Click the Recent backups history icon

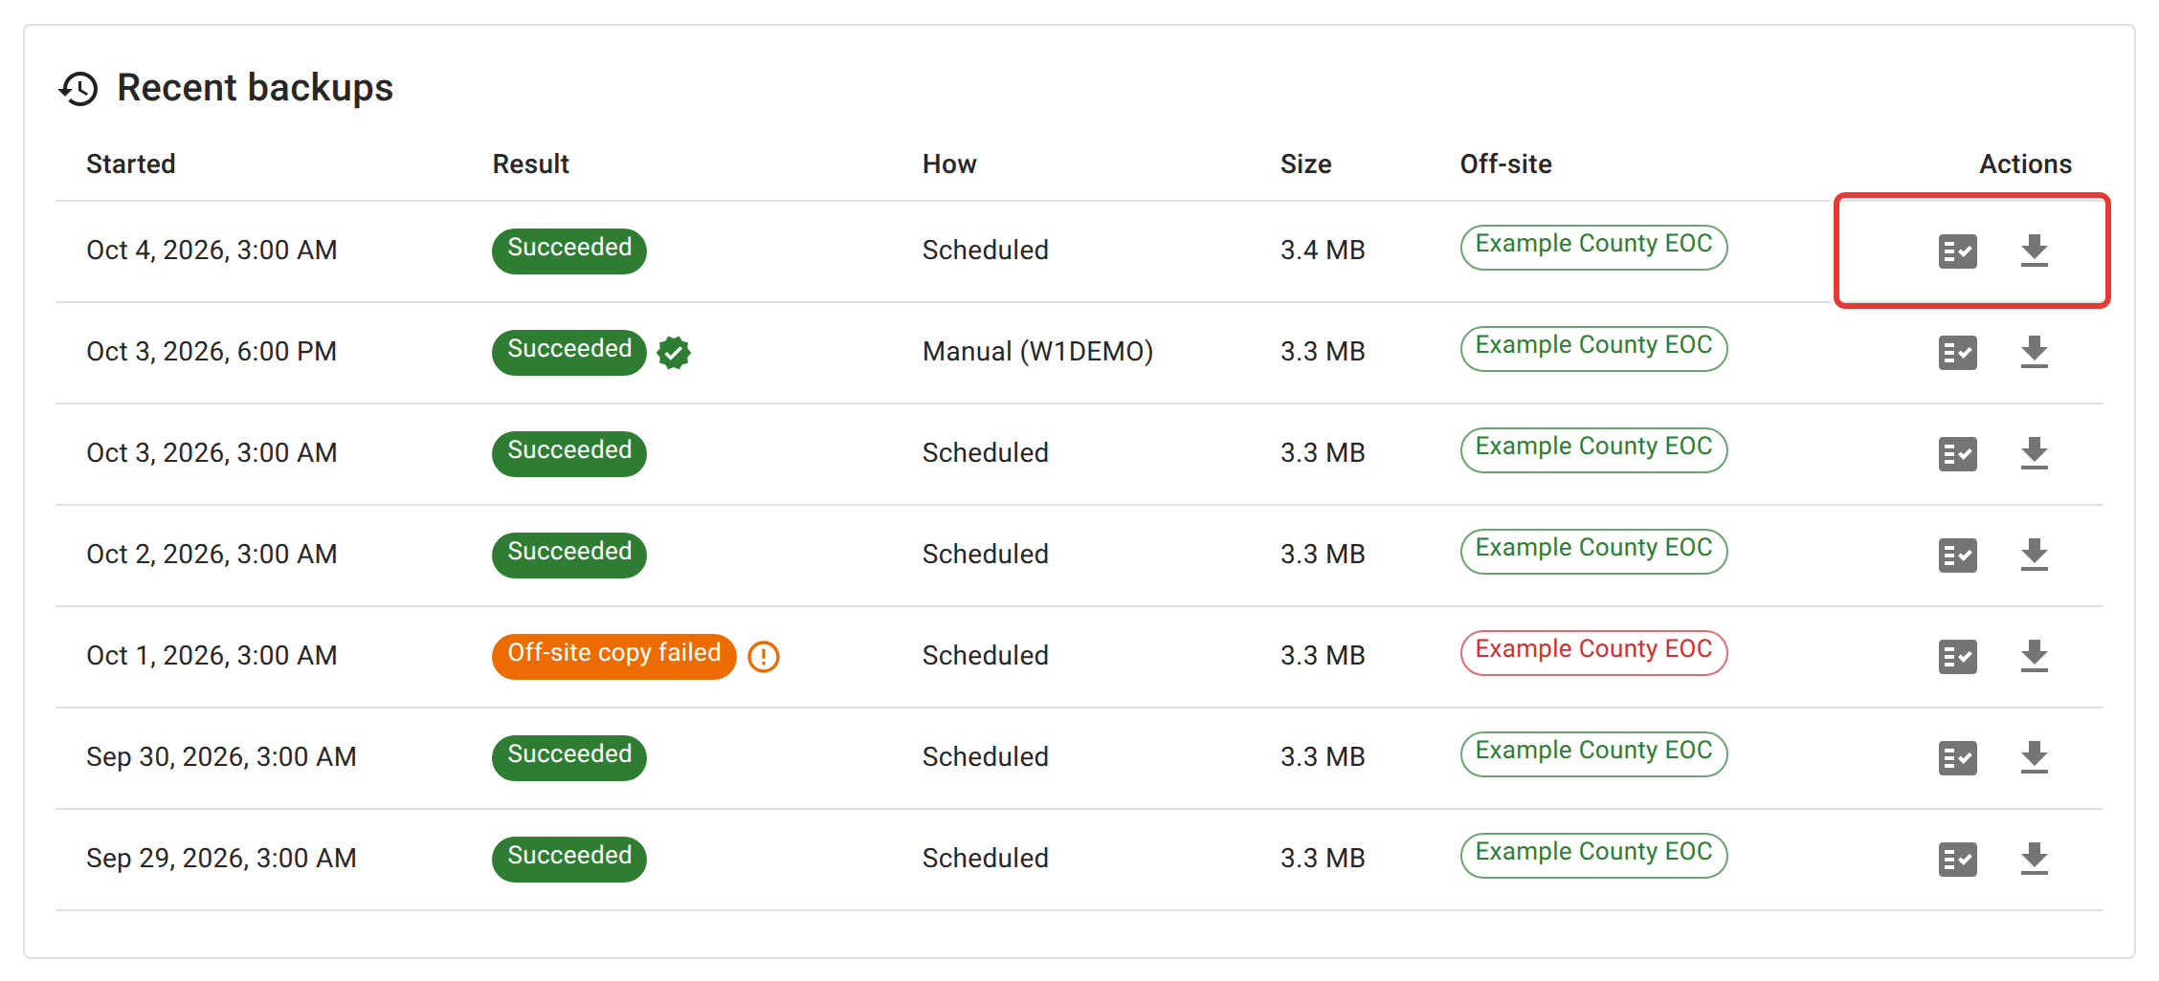click(x=78, y=89)
